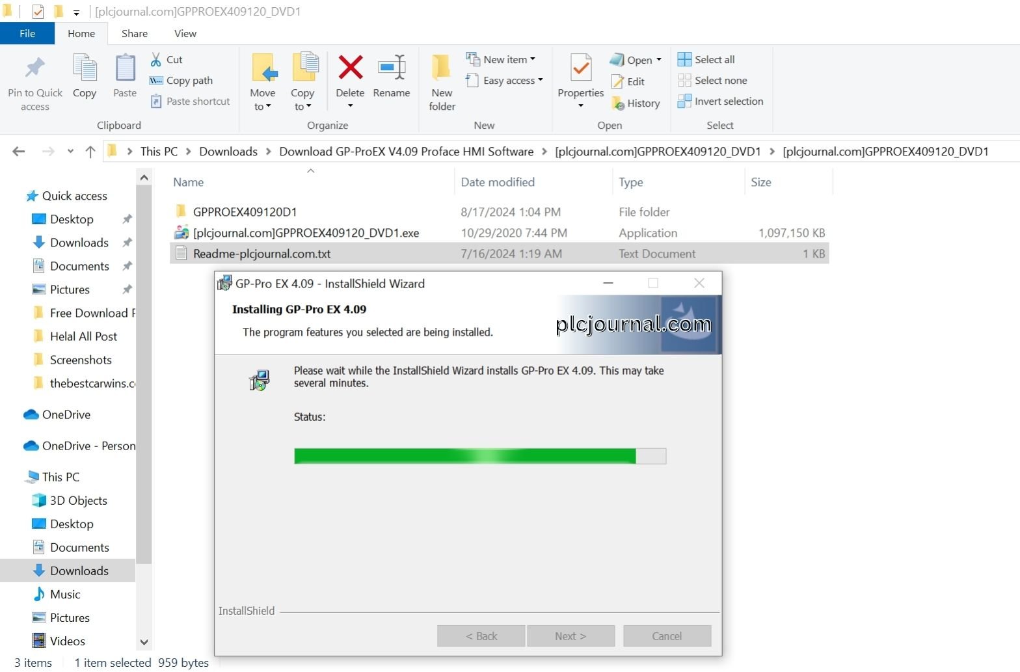
Task: Select the DVD1.exe application icon
Action: (x=181, y=233)
